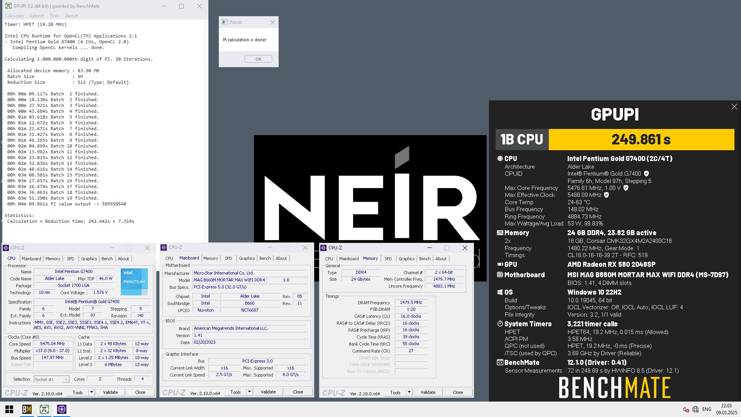
Task: Select SPD tab in Mainboard CPU-Z window
Action: [228, 258]
